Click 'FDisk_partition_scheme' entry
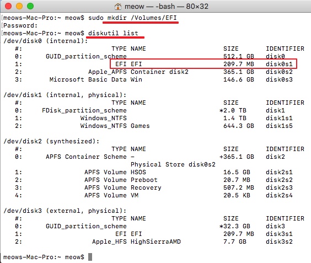 tap(84, 110)
